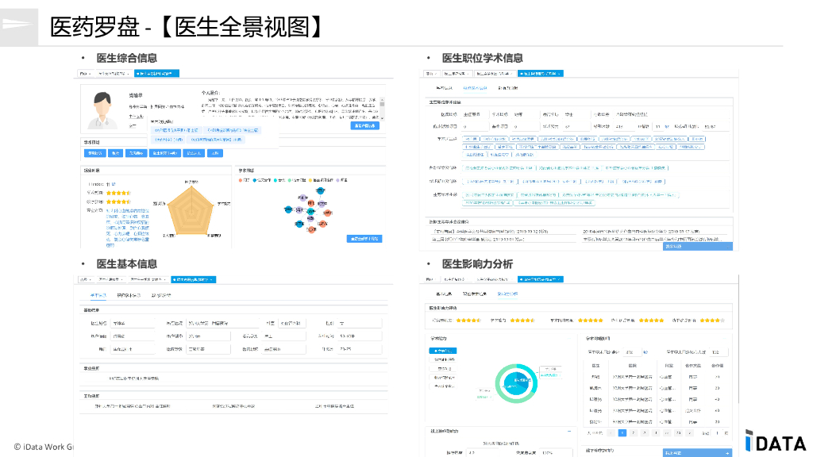
Task: Switch to the second tab in the doctor influence panel
Action: 474,294
